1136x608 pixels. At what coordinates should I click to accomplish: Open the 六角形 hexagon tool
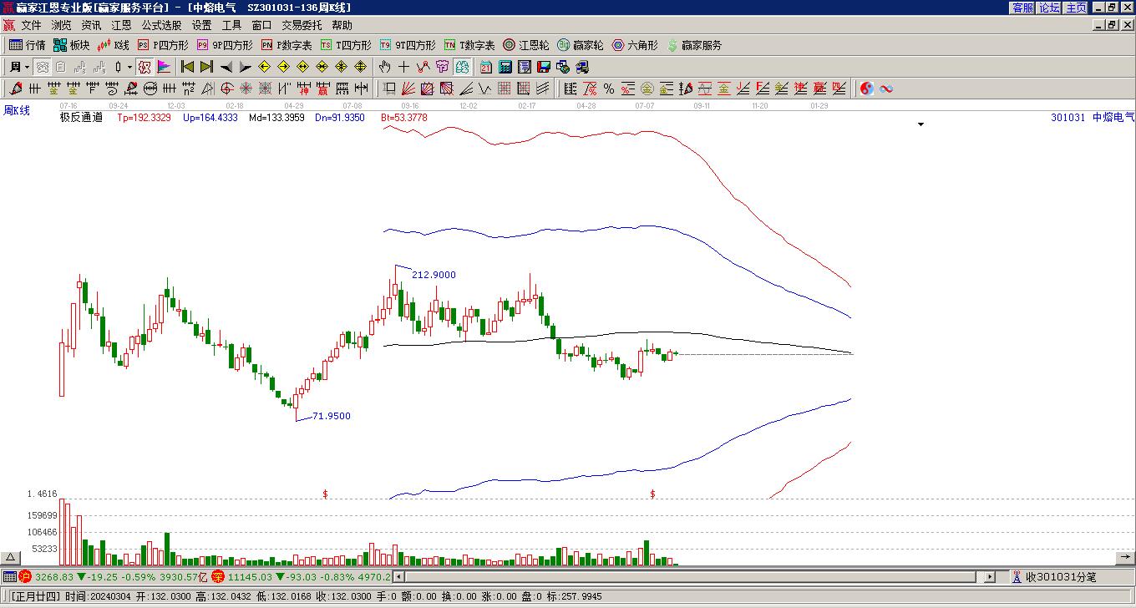tap(635, 45)
